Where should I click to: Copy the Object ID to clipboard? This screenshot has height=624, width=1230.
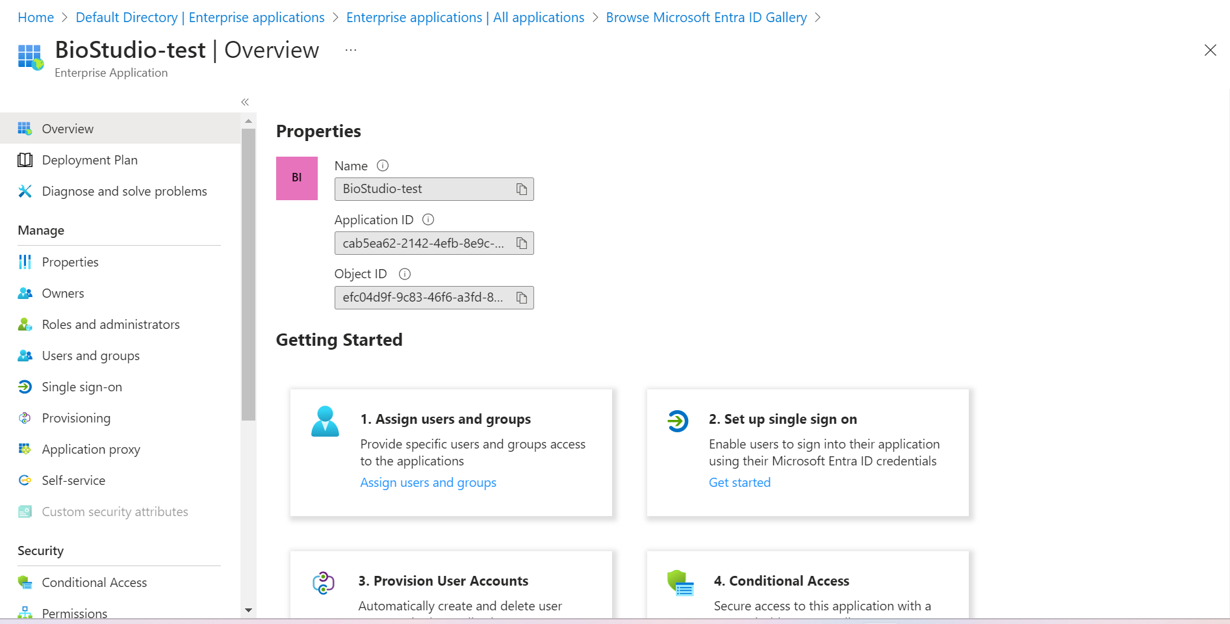(522, 298)
